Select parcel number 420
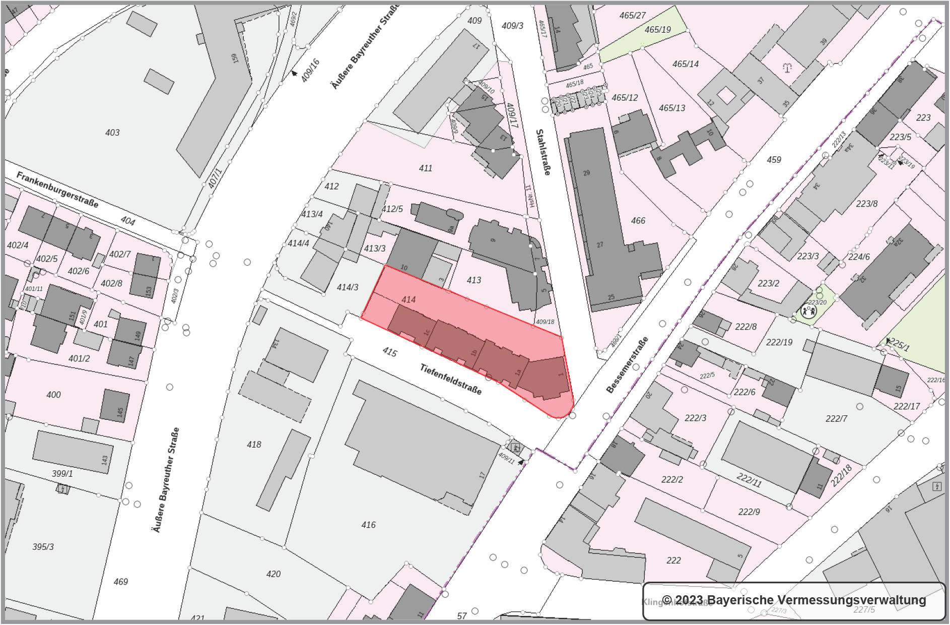Viewport: 950px width, 625px height. point(274,574)
